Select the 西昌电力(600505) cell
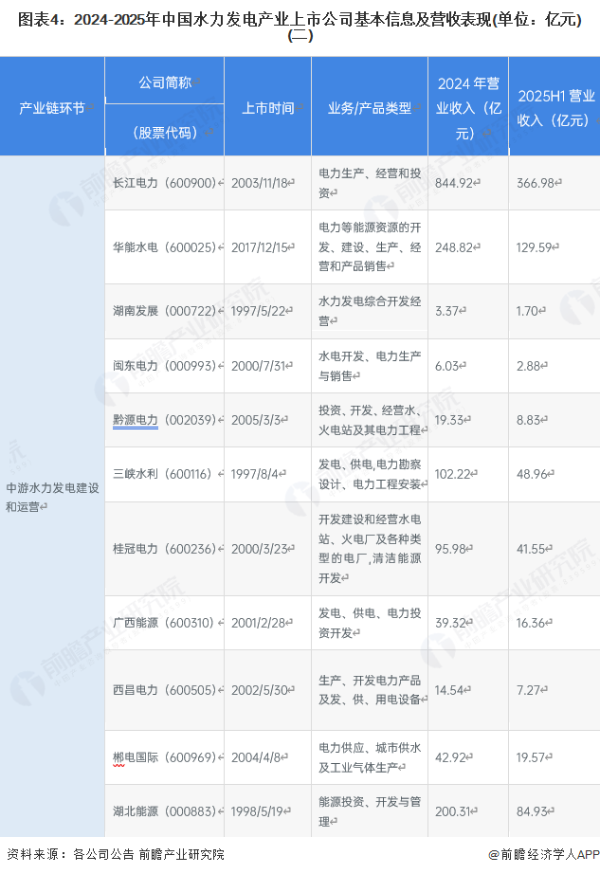The width and height of the screenshot is (600, 874). tap(164, 690)
